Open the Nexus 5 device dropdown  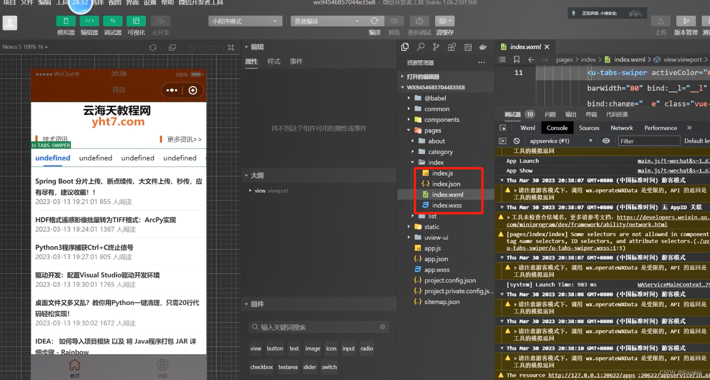coord(25,47)
